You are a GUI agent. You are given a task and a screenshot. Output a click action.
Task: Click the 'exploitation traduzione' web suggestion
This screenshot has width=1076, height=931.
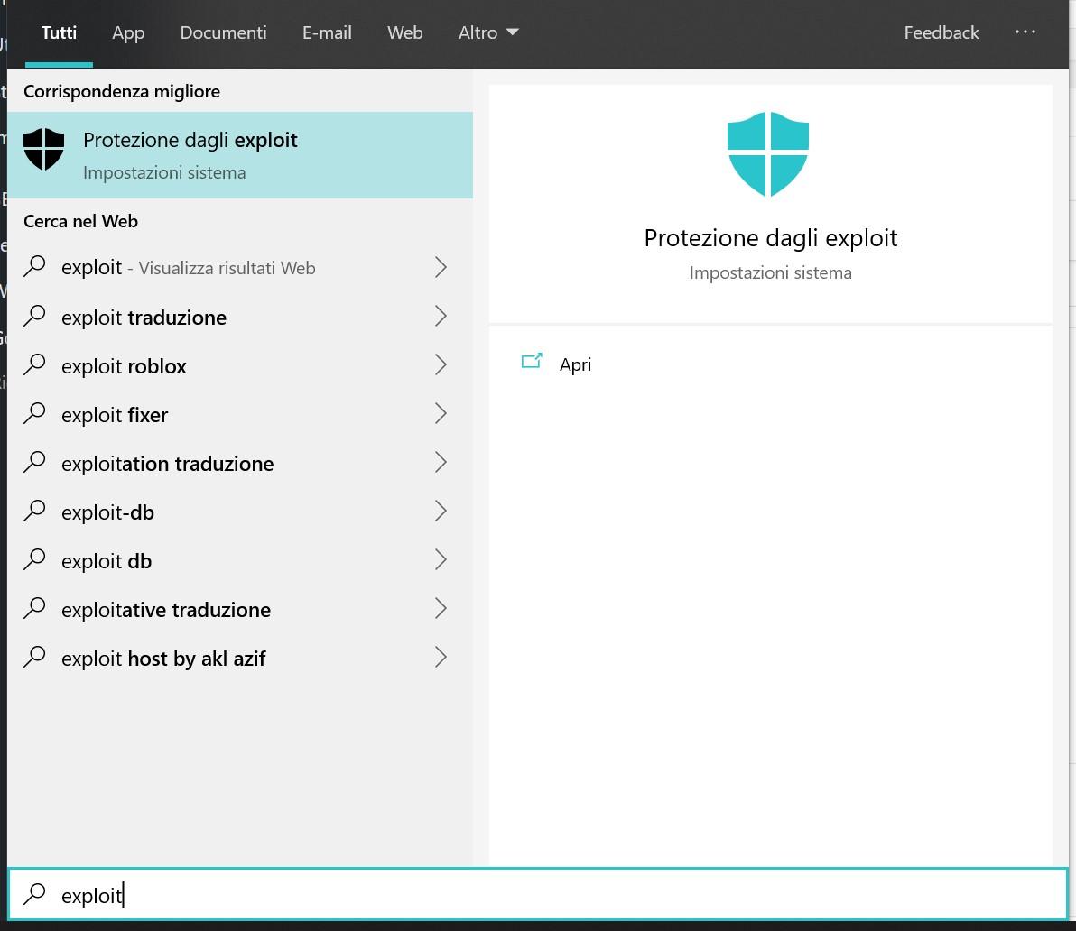pyautogui.click(x=240, y=463)
